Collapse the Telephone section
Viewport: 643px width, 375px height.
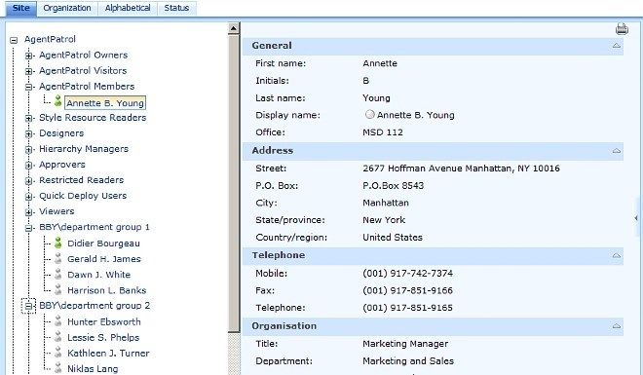(617, 255)
